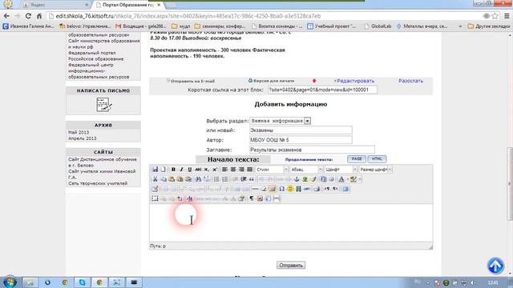Click the Insert media film icon
513x288 pixels.
pos(298,189)
